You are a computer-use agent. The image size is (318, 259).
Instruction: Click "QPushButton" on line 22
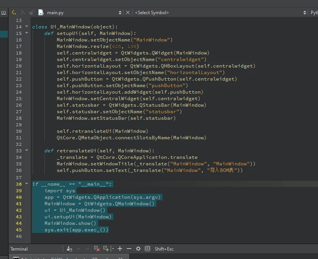point(159,79)
